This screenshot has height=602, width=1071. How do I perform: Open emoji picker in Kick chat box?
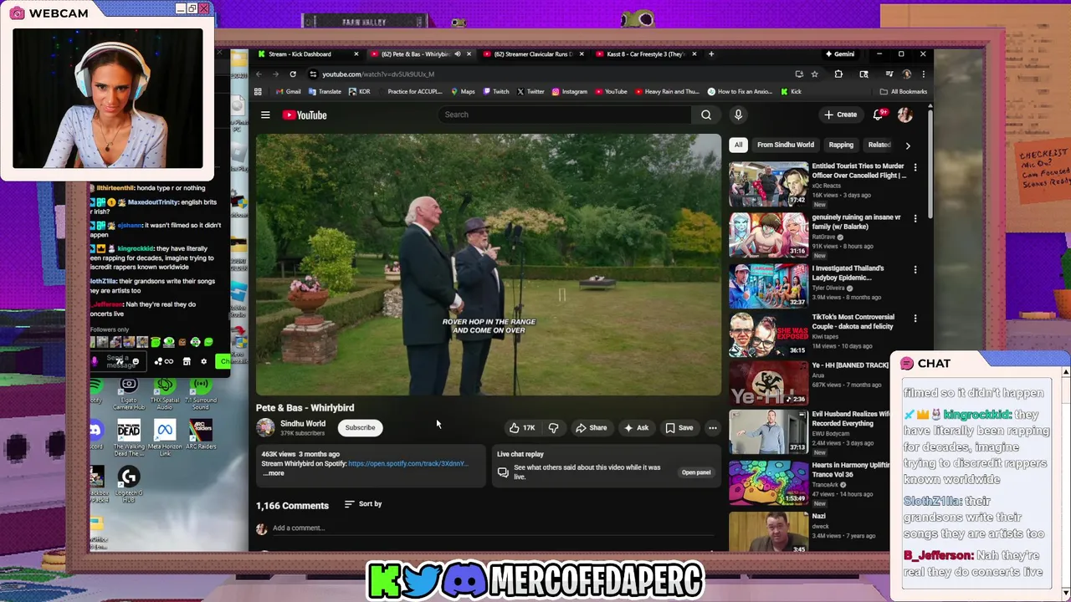[x=136, y=362]
